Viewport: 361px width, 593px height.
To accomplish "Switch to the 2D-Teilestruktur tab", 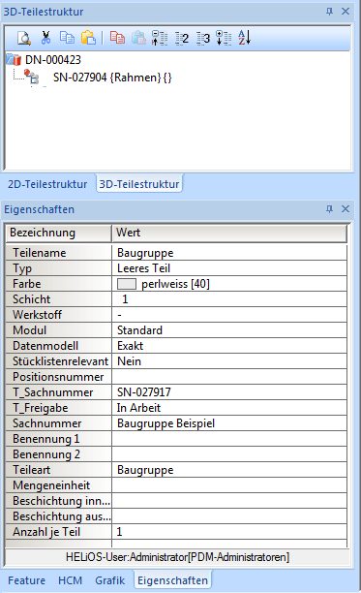I will pos(47,184).
